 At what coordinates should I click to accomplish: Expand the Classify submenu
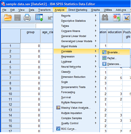(76, 72)
